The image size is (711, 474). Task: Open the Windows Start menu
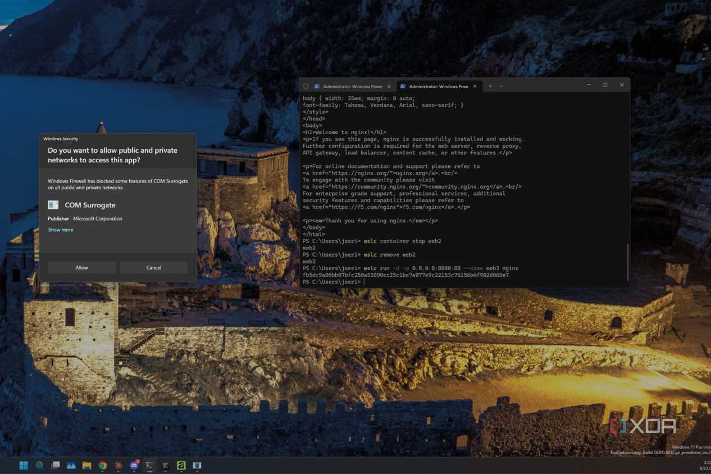(x=24, y=465)
